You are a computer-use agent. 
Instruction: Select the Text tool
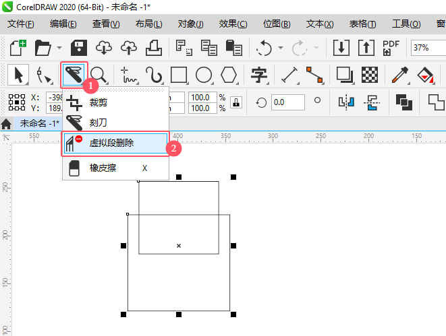[259, 75]
